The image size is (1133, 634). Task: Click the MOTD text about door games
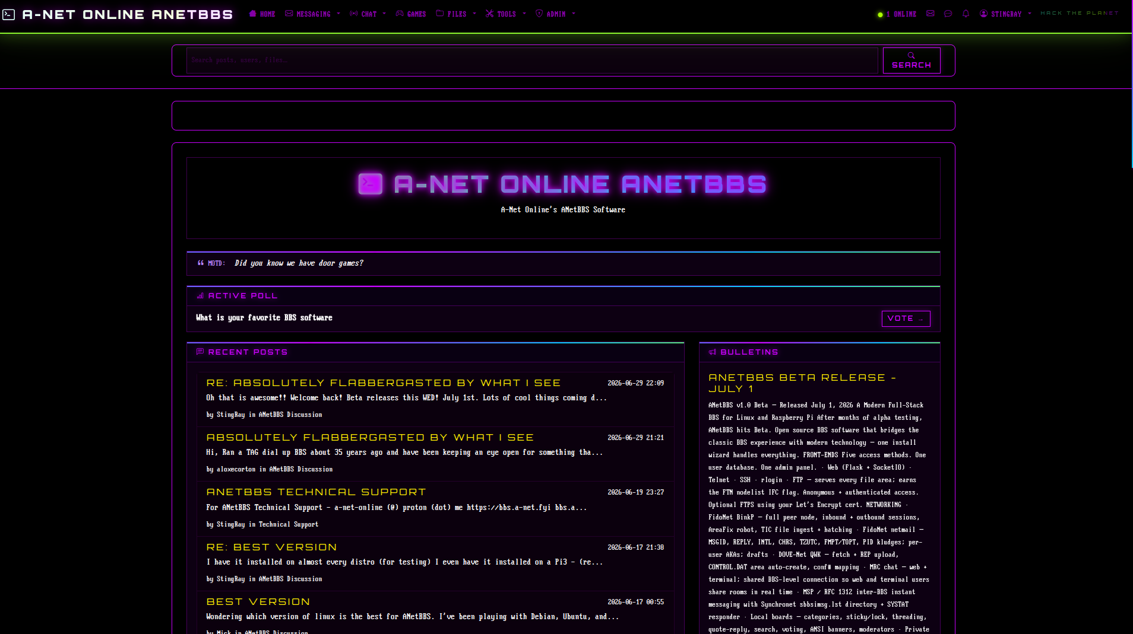coord(299,263)
